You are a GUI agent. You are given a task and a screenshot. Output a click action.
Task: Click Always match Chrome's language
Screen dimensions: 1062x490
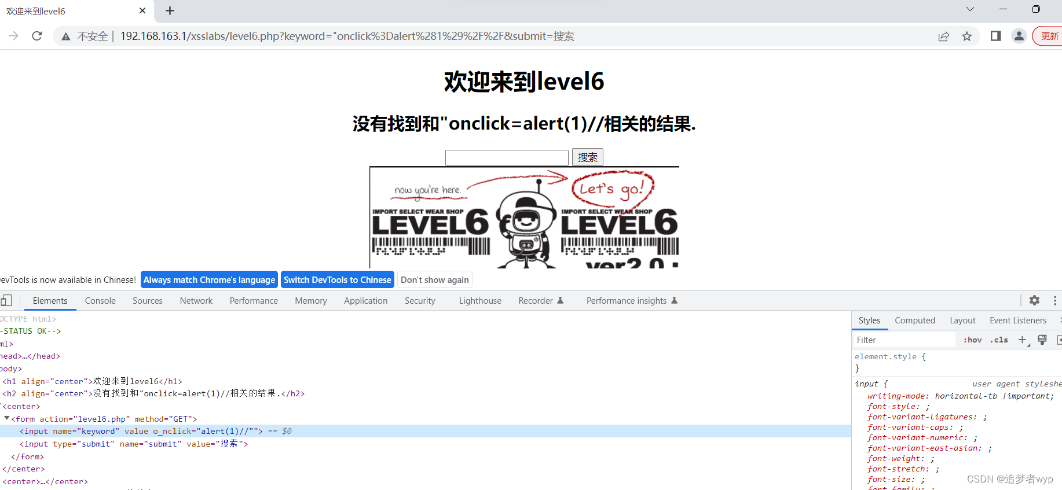point(209,280)
